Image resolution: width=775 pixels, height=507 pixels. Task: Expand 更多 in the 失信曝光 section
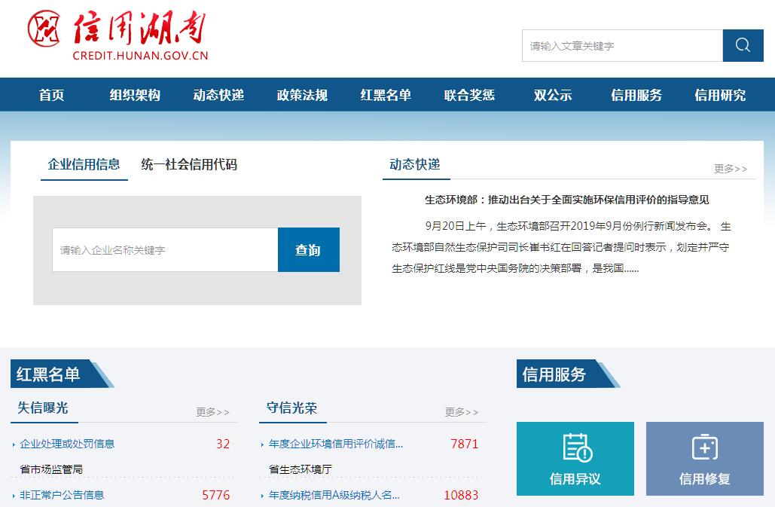212,412
